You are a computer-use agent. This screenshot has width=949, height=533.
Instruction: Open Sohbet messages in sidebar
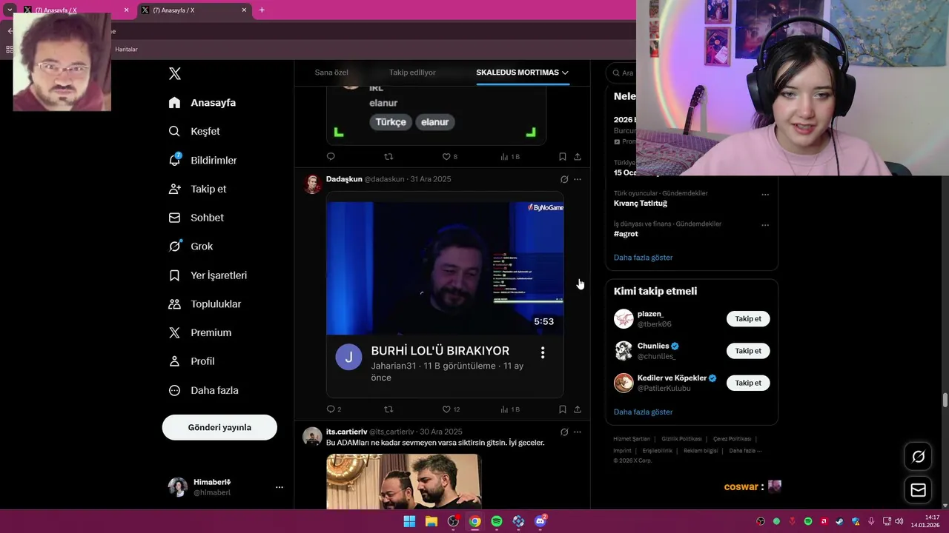click(196, 218)
